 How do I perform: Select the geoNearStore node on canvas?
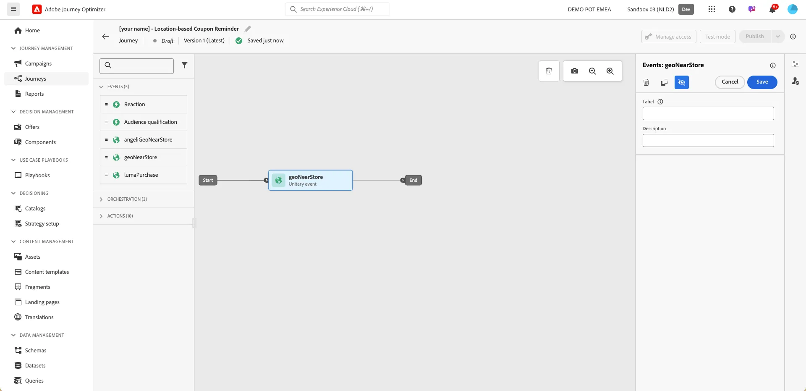(x=310, y=180)
